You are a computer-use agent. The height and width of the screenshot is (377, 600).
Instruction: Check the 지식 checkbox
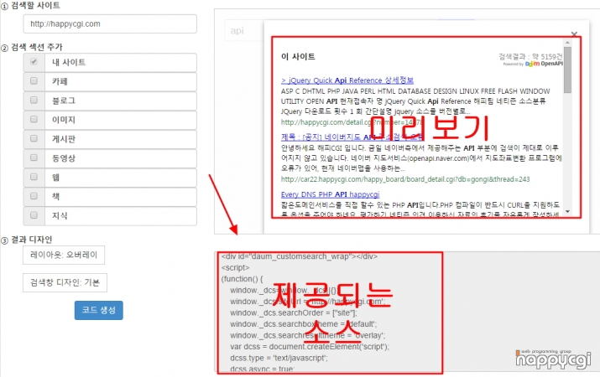(x=34, y=214)
